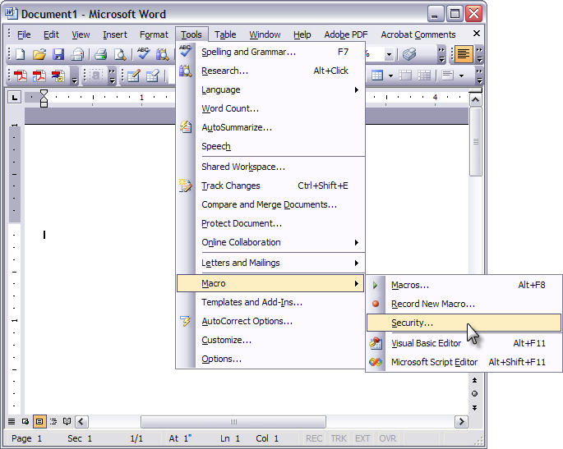
Task: Toggle the OVR overtype indicator in the status bar
Action: click(x=387, y=438)
